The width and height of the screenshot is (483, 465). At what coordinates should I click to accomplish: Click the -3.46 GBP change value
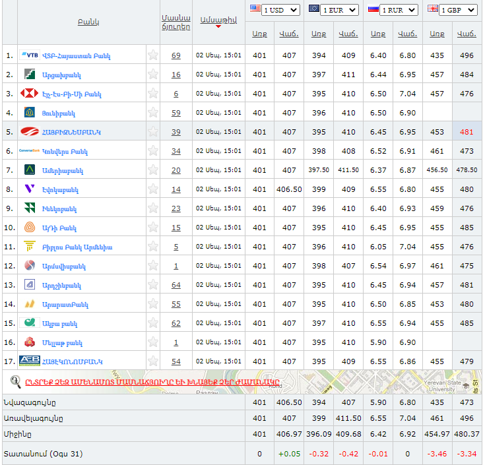coord(437,454)
